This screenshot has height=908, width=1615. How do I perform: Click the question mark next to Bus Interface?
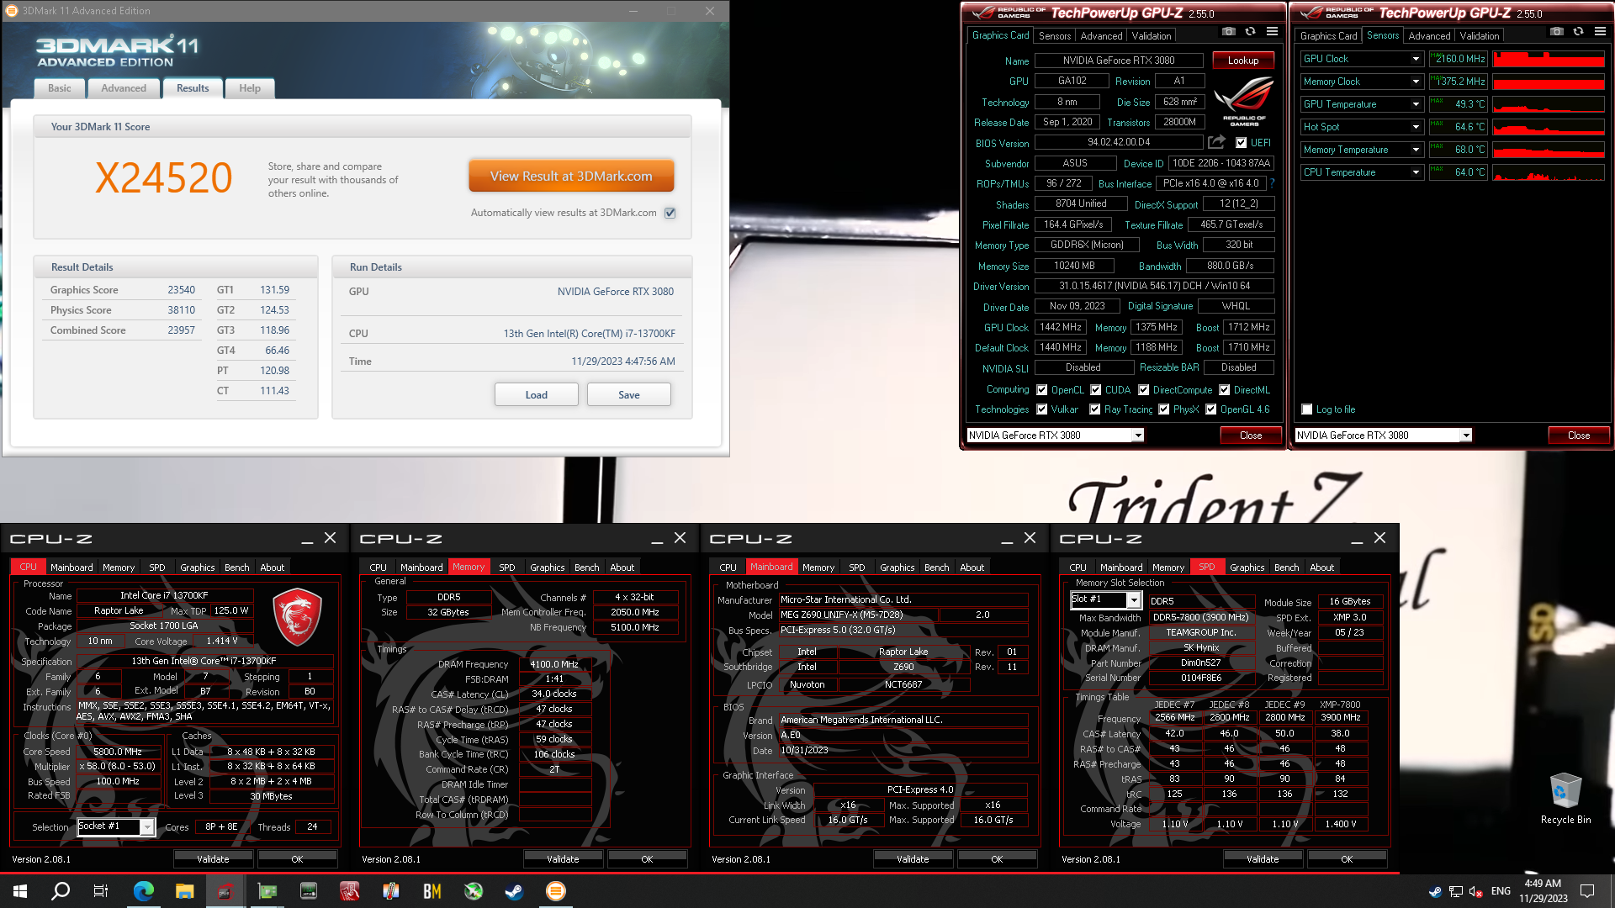(1272, 183)
